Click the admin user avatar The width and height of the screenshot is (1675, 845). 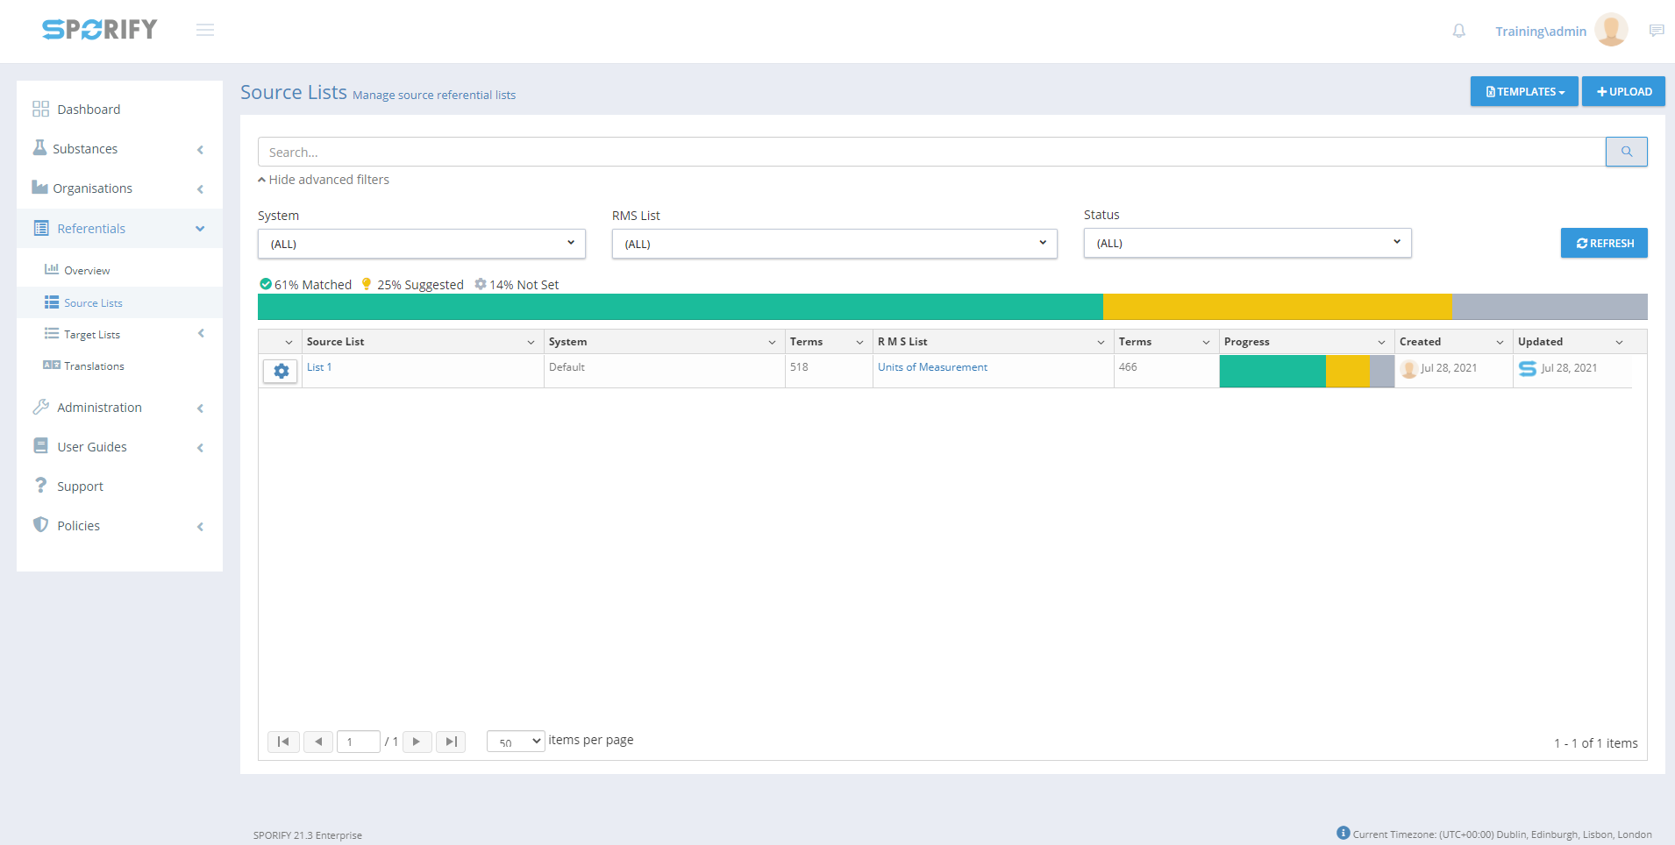1611,31
